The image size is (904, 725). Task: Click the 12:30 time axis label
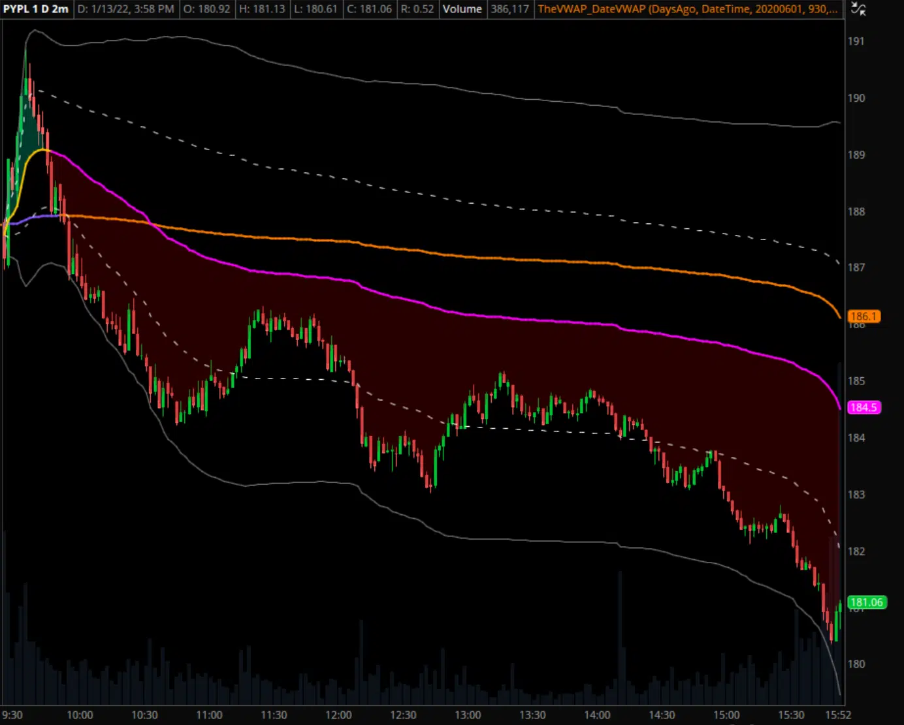coord(403,715)
